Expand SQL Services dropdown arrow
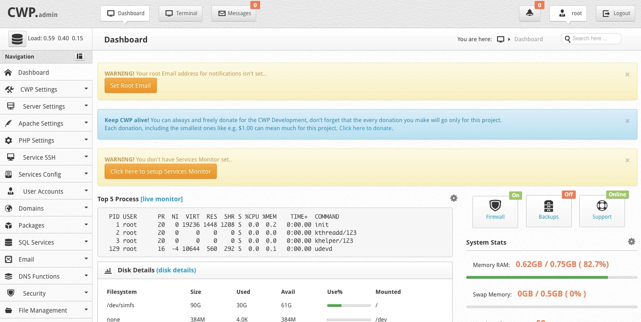The image size is (641, 322). 86,241
